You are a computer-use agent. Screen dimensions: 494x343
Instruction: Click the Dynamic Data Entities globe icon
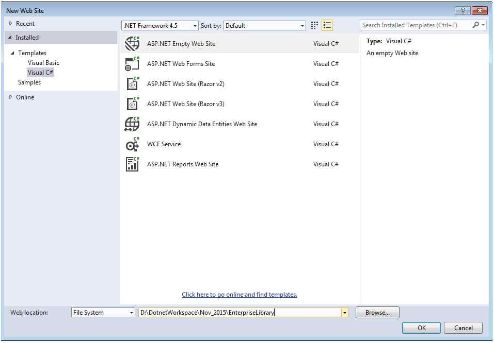point(132,124)
